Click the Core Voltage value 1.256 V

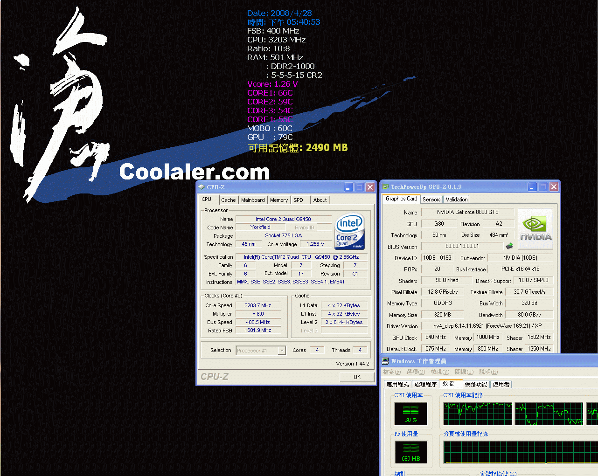(315, 244)
